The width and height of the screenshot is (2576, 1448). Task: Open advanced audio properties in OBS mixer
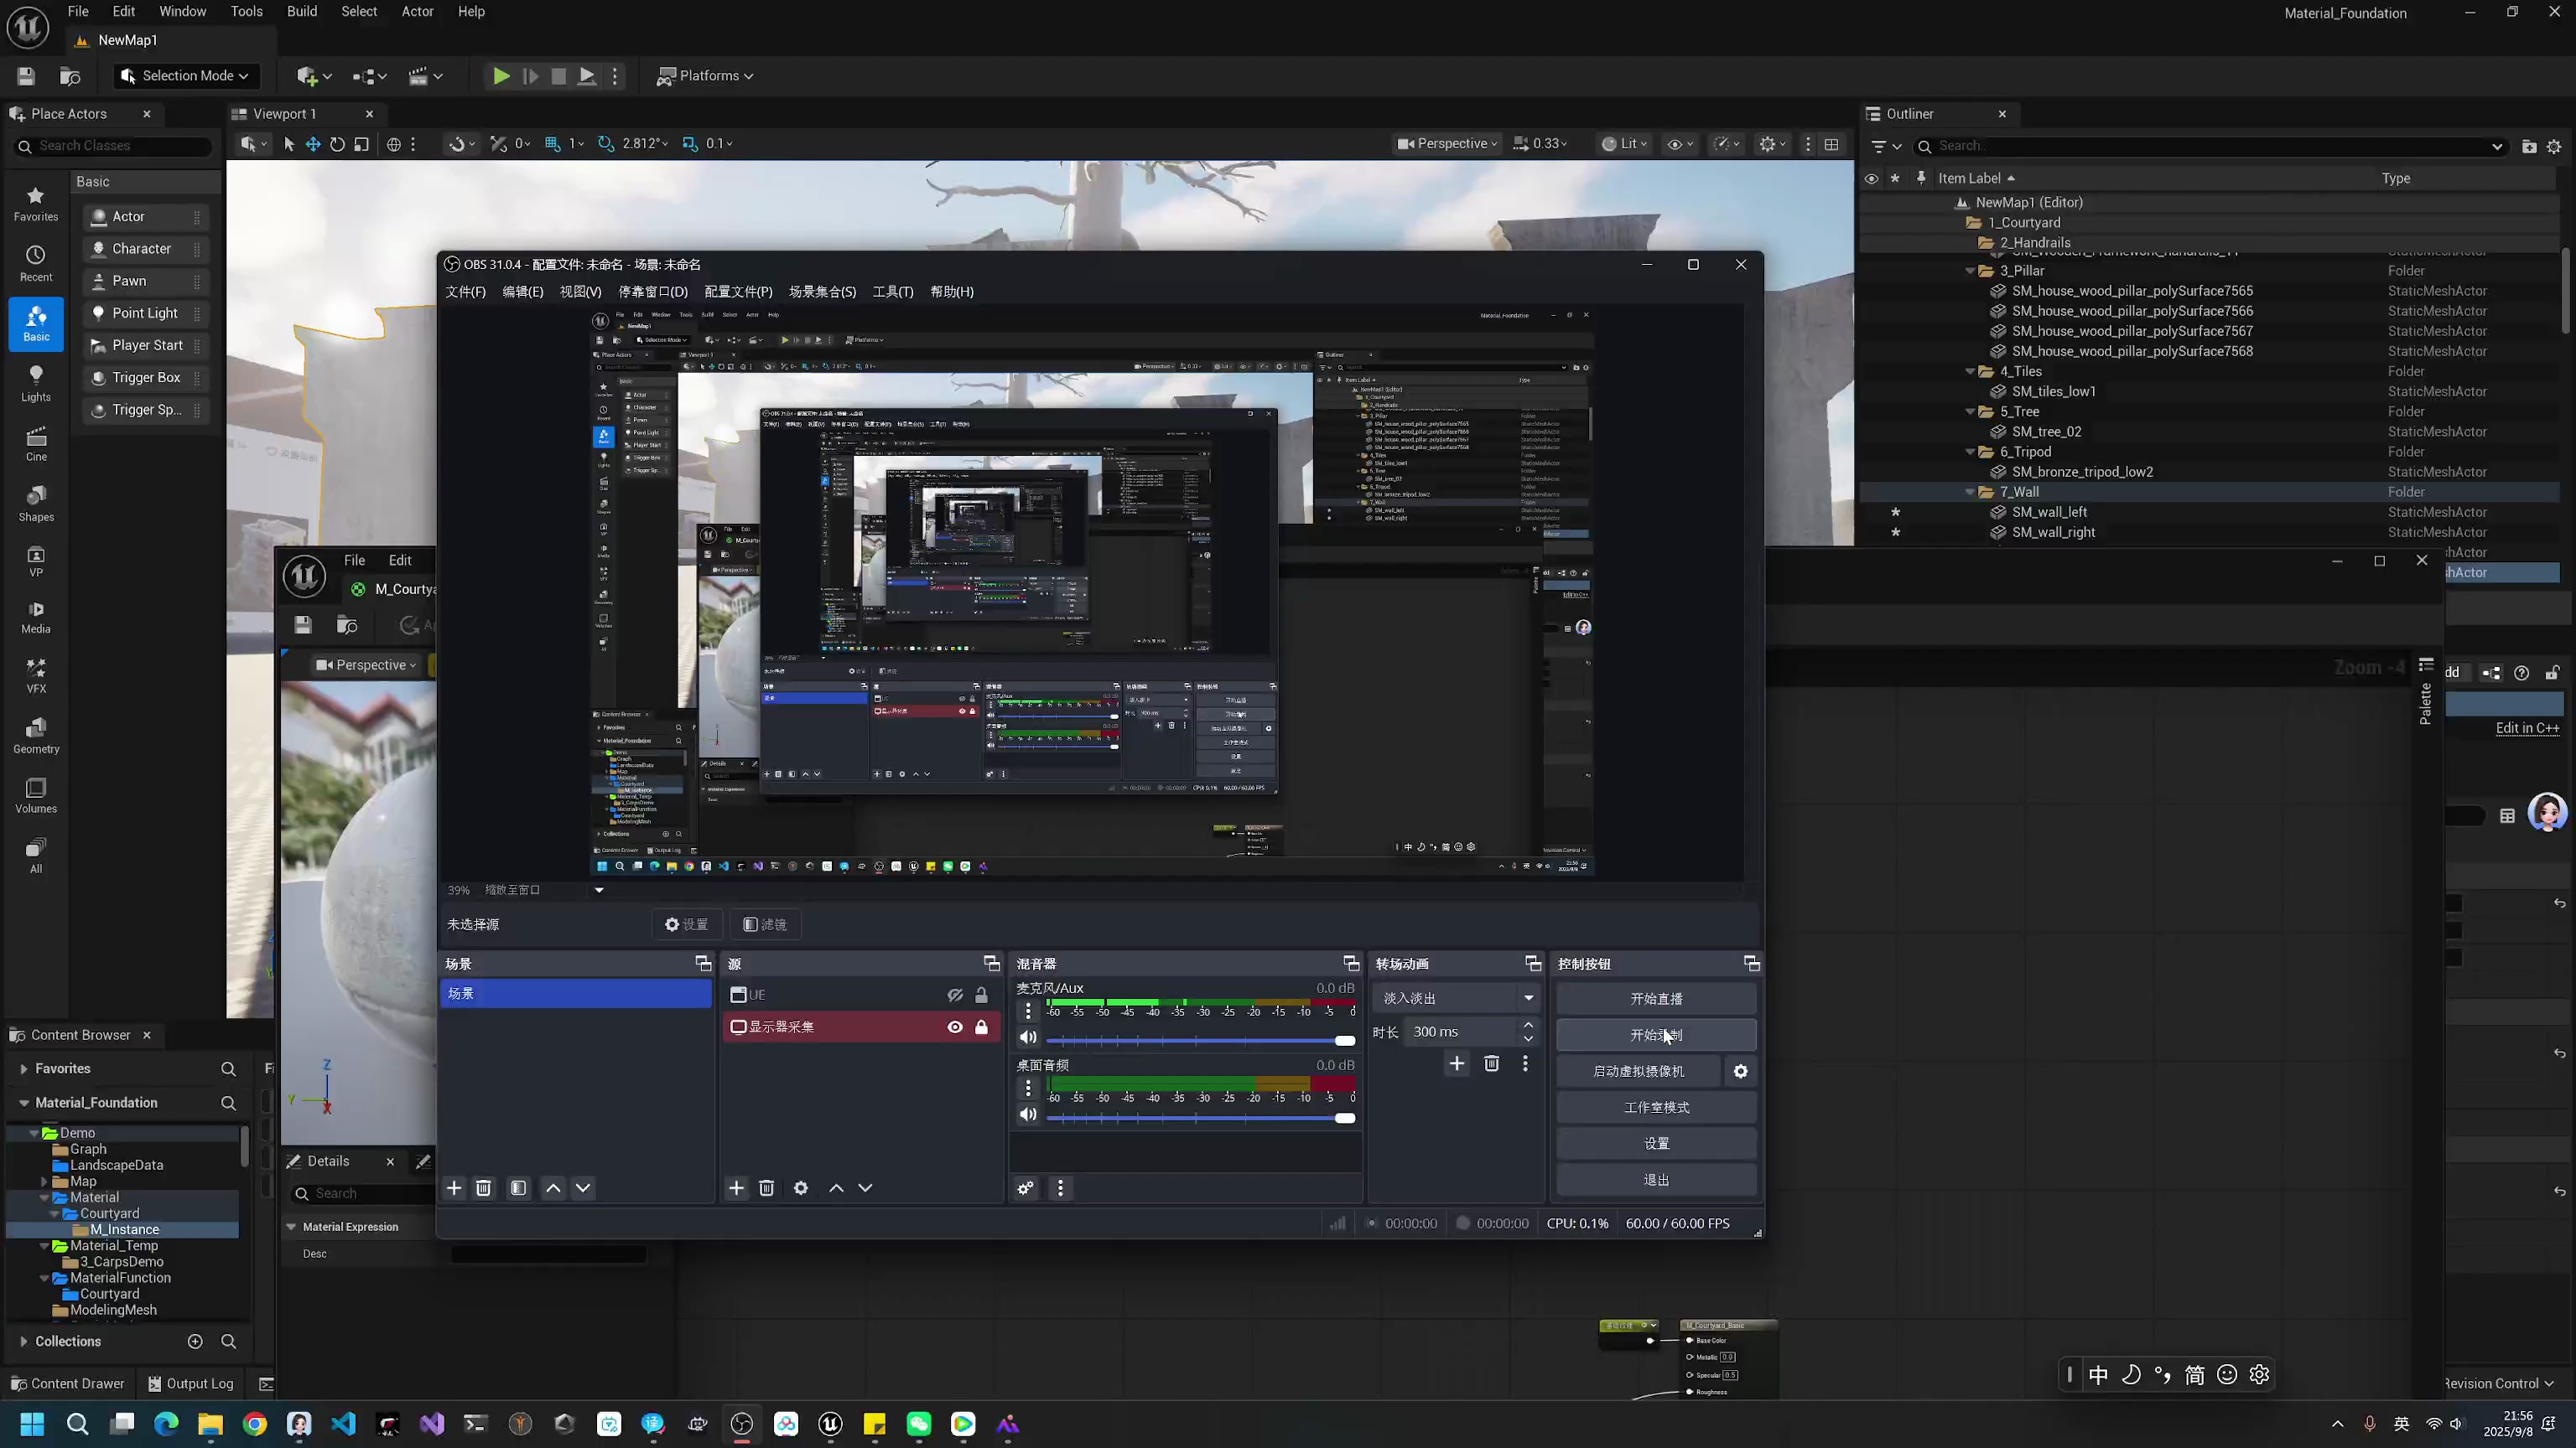coord(1026,1187)
